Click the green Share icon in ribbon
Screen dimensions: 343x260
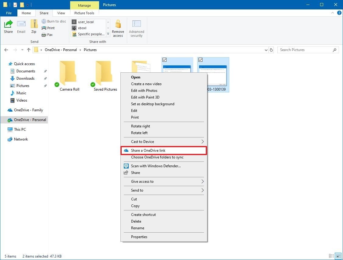[8, 24]
